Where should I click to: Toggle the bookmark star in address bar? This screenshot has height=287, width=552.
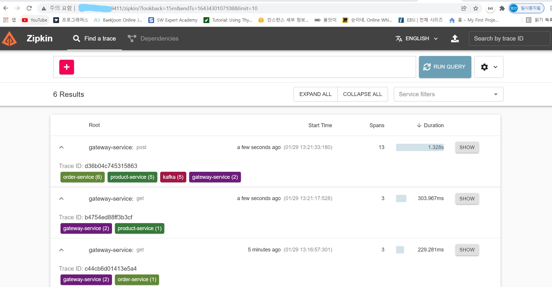[476, 8]
